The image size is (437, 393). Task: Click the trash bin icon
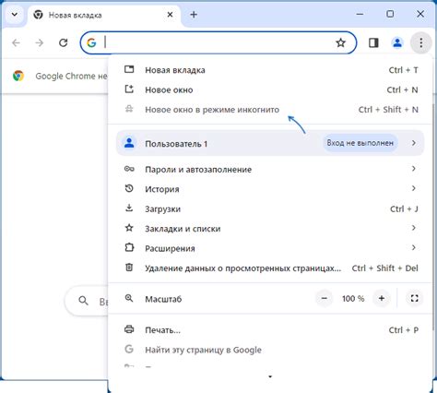pyautogui.click(x=129, y=268)
